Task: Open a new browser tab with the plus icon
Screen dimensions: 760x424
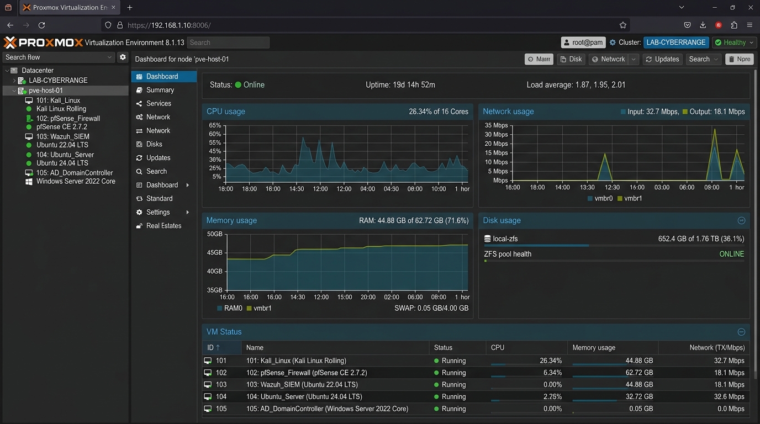Action: click(130, 8)
